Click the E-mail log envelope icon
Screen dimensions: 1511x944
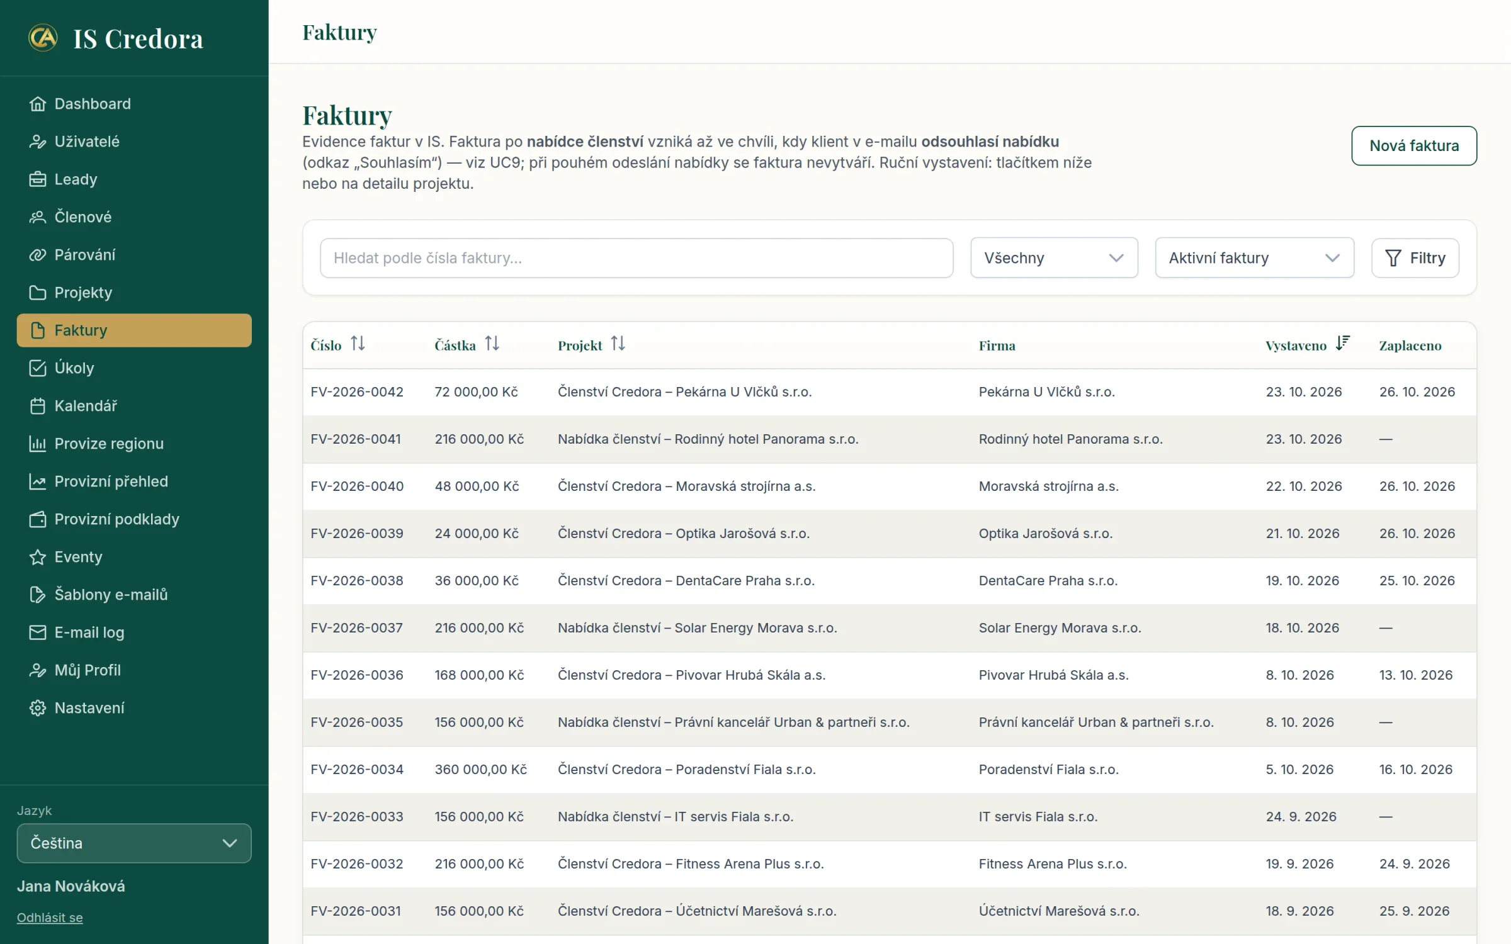(x=38, y=632)
